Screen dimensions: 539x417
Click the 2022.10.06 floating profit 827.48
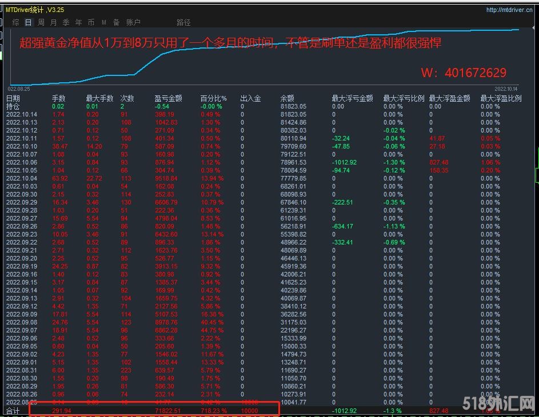(439, 162)
